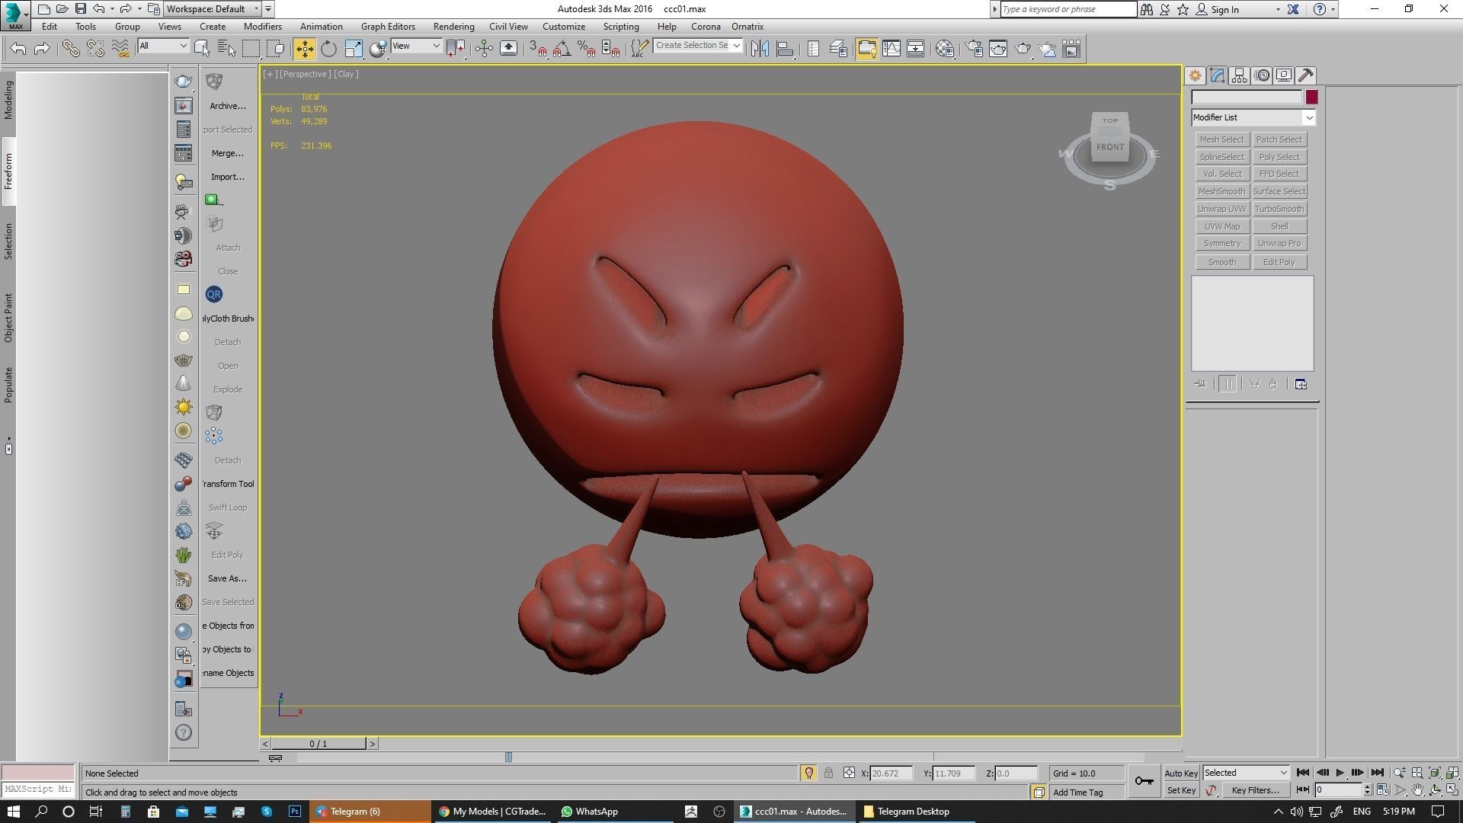The width and height of the screenshot is (1463, 823).
Task: Click Key Filters... button
Action: coord(1255,790)
